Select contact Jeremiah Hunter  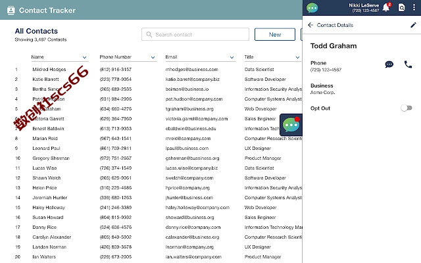coord(50,197)
